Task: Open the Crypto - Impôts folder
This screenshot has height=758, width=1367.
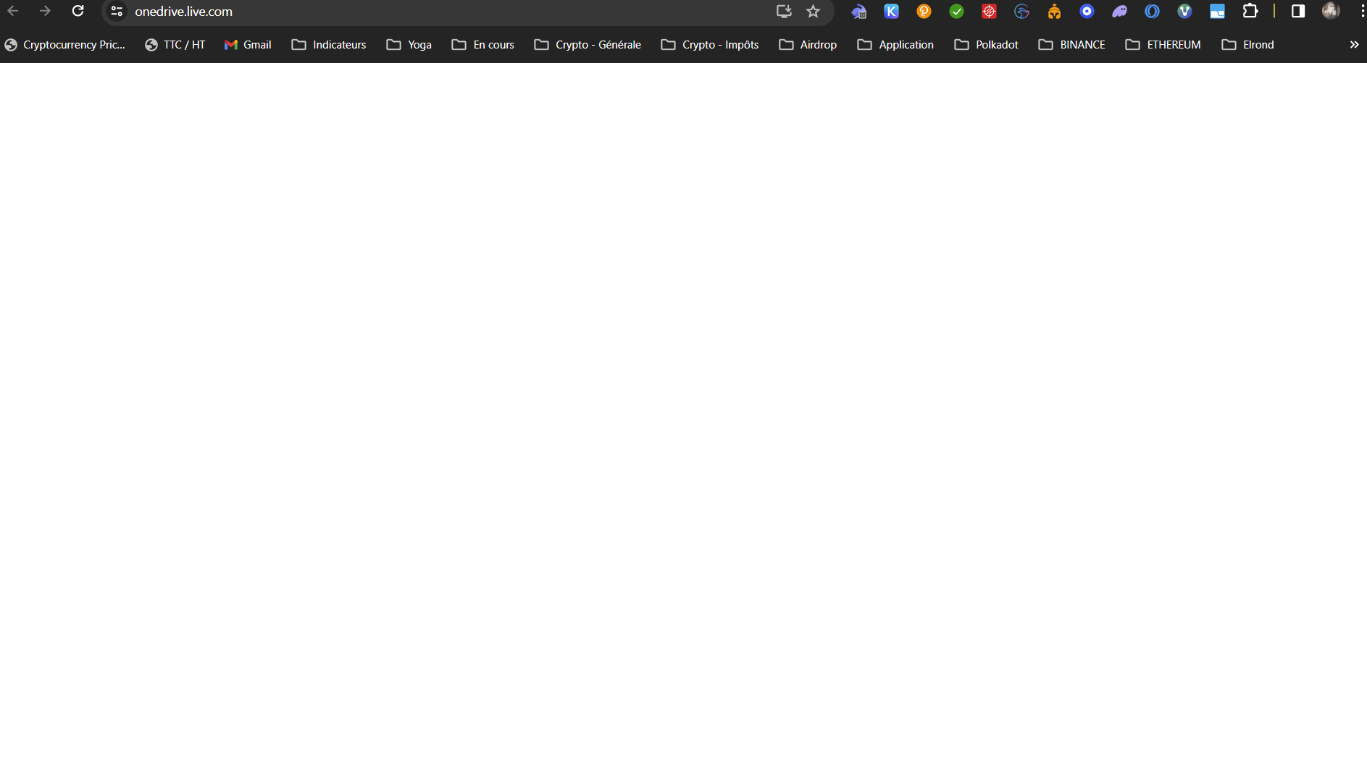Action: [709, 44]
